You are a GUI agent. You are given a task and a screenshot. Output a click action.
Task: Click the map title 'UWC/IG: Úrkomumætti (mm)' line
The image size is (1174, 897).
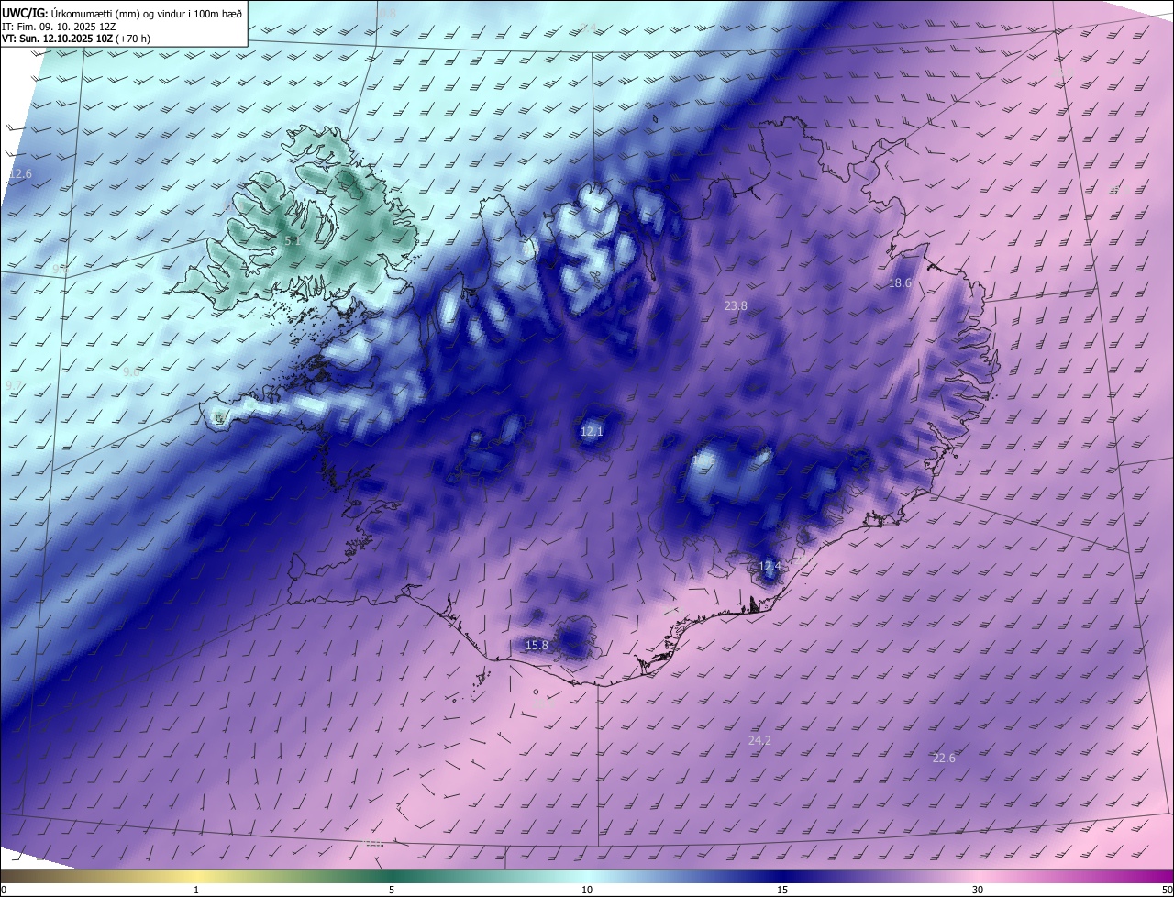(122, 13)
